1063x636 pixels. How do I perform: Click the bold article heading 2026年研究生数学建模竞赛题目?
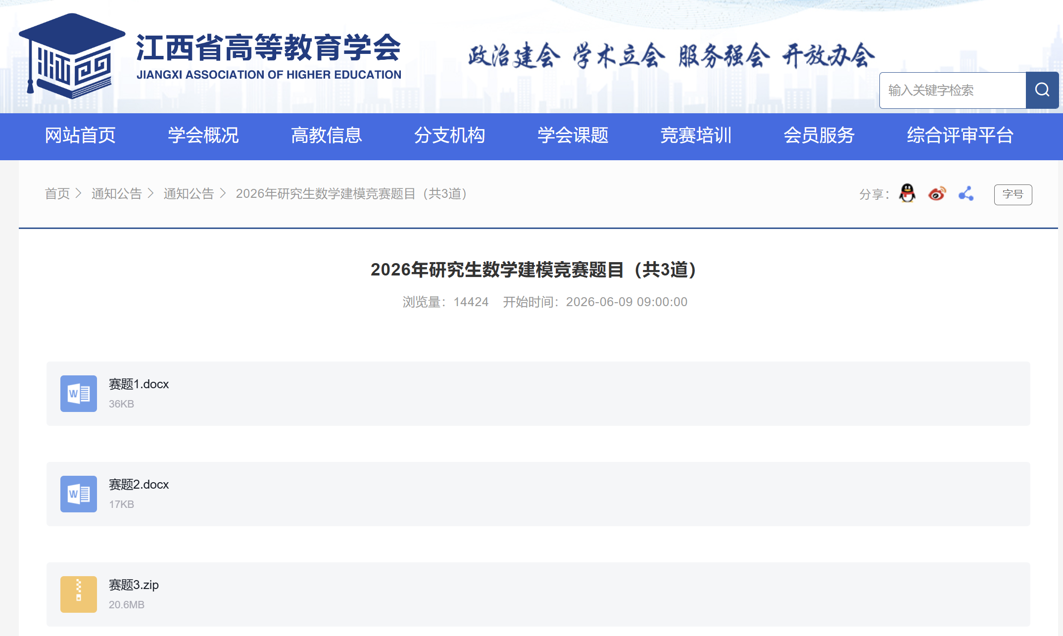pos(535,270)
